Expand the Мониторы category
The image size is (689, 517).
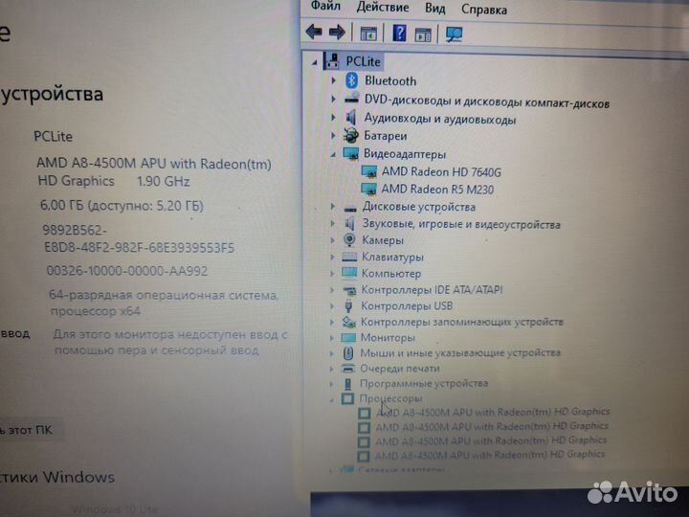point(332,338)
